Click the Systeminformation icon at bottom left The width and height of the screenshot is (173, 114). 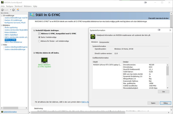coord(2,112)
